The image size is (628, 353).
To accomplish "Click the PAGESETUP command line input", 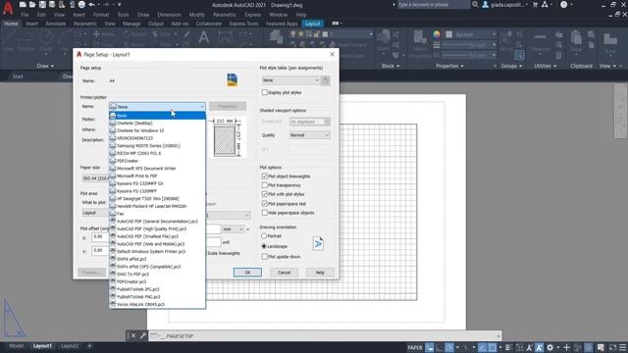I will pos(325,336).
